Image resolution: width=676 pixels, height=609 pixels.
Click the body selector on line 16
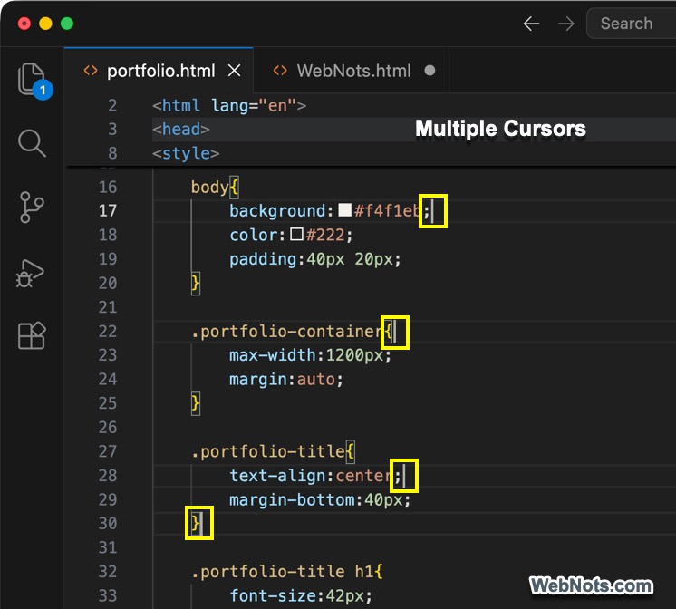[x=209, y=188]
